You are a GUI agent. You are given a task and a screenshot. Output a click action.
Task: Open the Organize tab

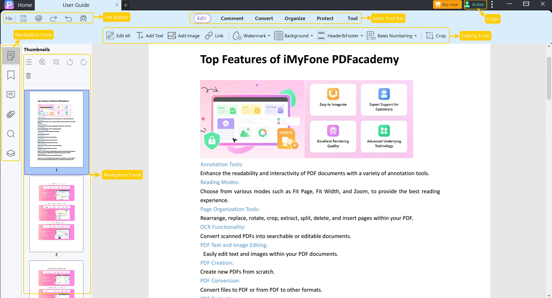pos(295,18)
